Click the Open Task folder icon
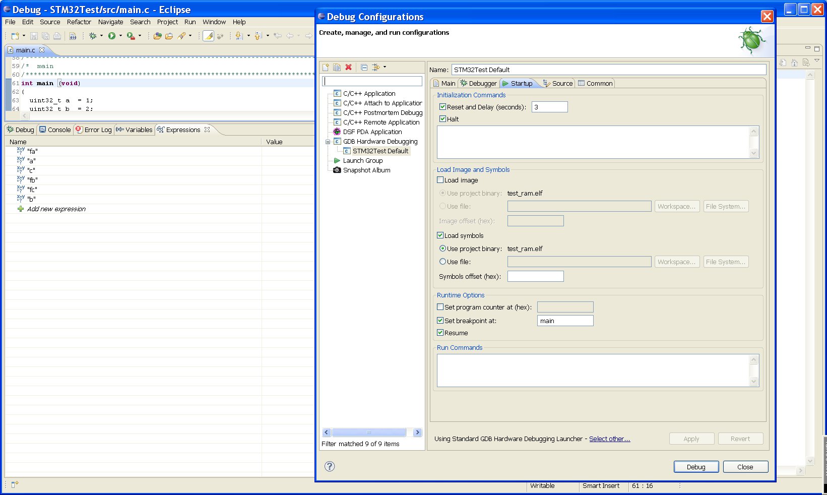827x495 pixels. pyautogui.click(x=169, y=36)
